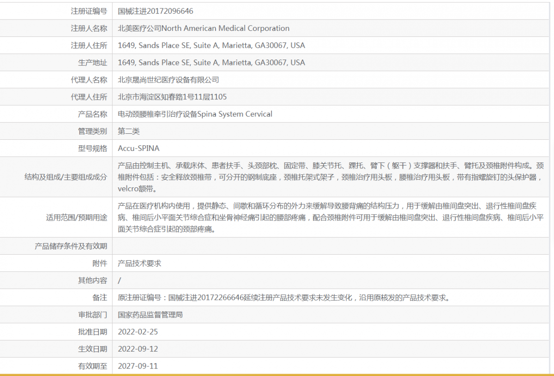Click the 产品储存条件及有效期 label
Screen dimensions: 554x376
[71, 246]
